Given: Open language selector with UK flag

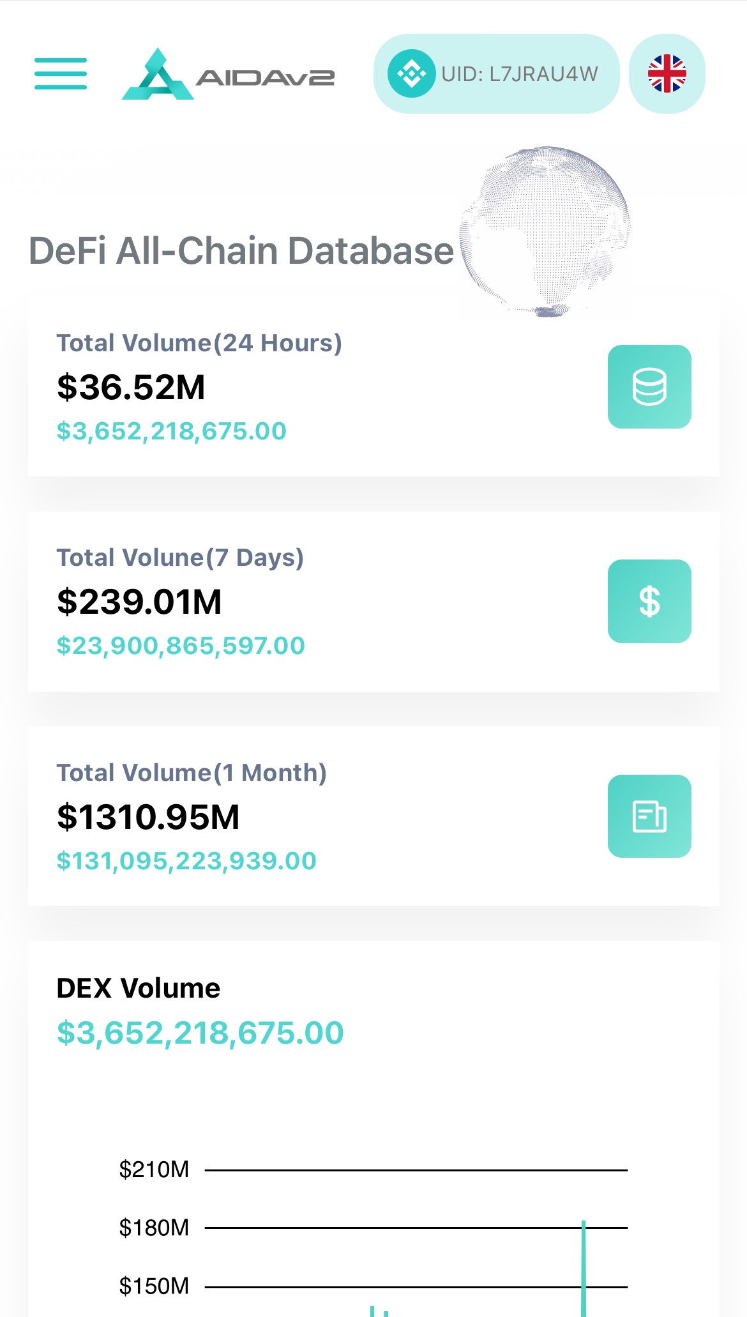Looking at the screenshot, I should pos(667,74).
